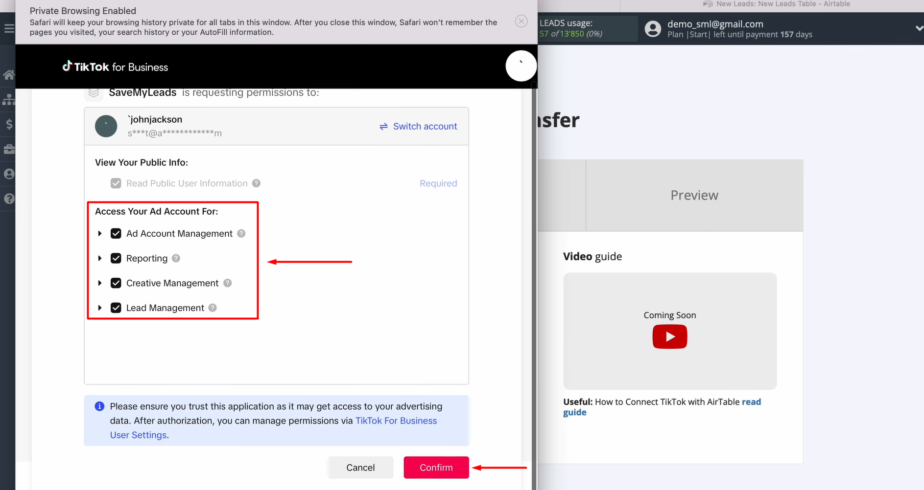Click the dollar billing sidebar icon
Image resolution: width=924 pixels, height=490 pixels.
[x=9, y=124]
